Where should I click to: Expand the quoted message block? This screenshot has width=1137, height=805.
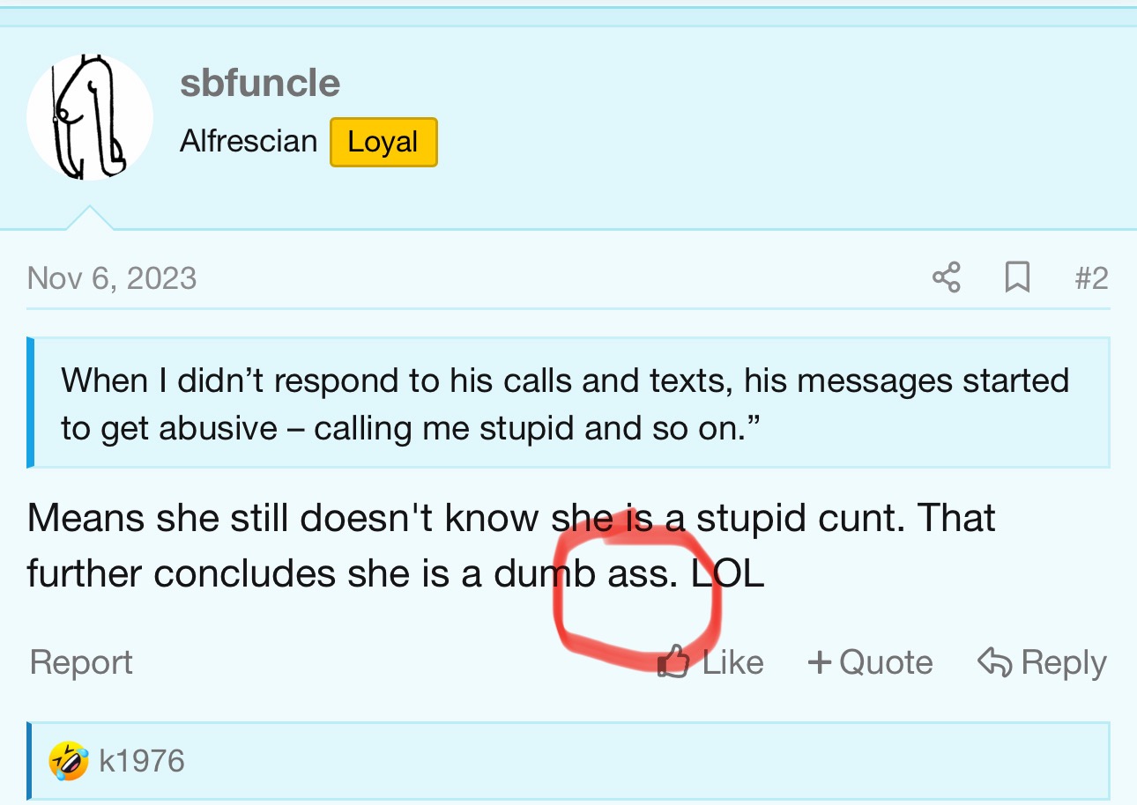click(x=568, y=402)
